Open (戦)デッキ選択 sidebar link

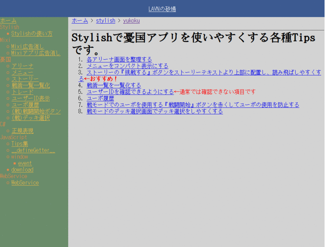(x=30, y=118)
